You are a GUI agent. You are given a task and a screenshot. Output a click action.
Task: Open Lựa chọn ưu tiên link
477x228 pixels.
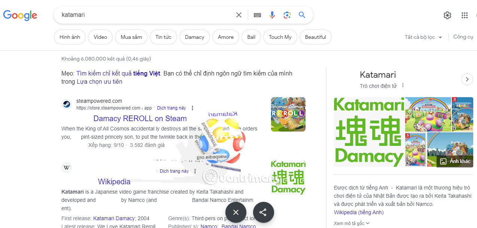point(100,81)
